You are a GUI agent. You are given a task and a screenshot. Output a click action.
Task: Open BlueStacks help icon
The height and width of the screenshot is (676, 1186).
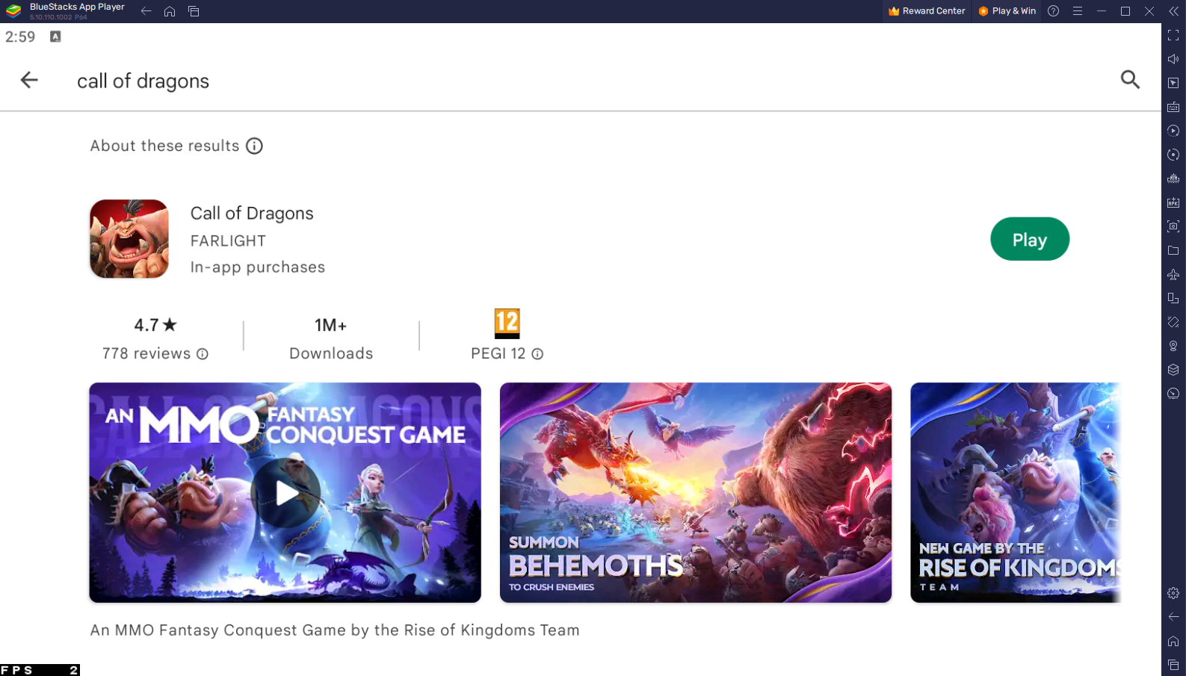coord(1054,11)
